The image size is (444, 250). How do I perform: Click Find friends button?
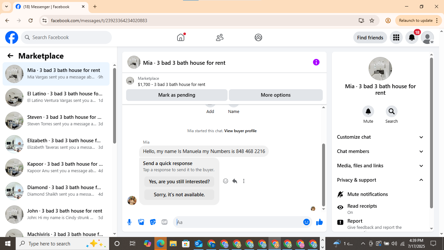370,37
